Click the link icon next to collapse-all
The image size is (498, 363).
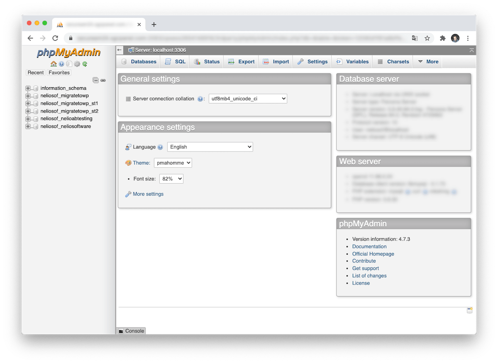tap(103, 80)
